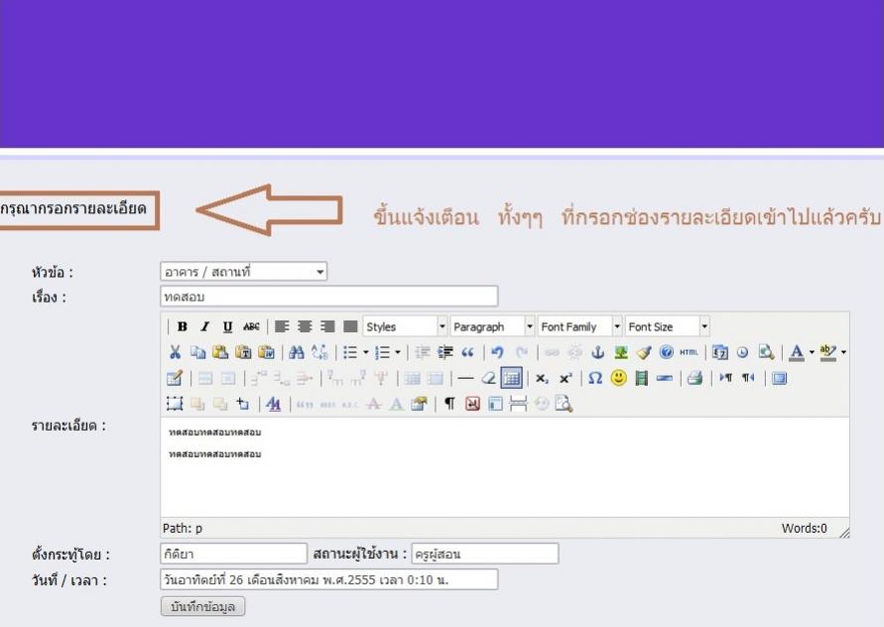Expand the bullet list style arrow
The width and height of the screenshot is (884, 627).
click(366, 352)
